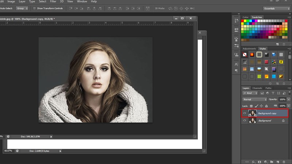Open the Essentials workspace dropdown
Image resolution: width=292 pixels, height=164 pixels.
pos(277,8)
